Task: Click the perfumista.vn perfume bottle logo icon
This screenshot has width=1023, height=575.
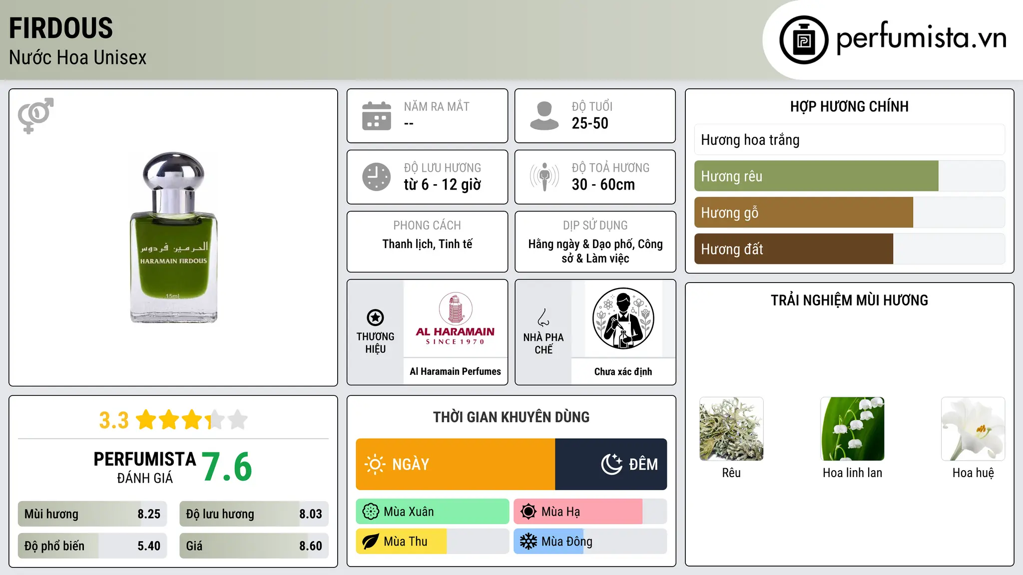Action: [x=804, y=40]
